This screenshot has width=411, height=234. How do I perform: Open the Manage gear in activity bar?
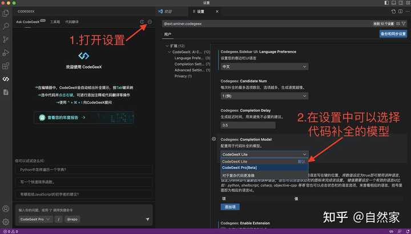pyautogui.click(x=6, y=221)
